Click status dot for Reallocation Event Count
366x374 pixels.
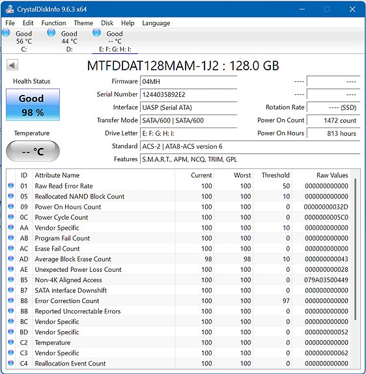(10, 363)
